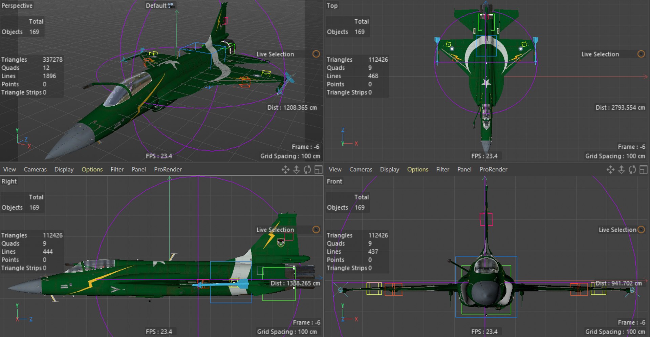
Task: Click Frame -6 readout in Right viewport
Action: pos(307,322)
